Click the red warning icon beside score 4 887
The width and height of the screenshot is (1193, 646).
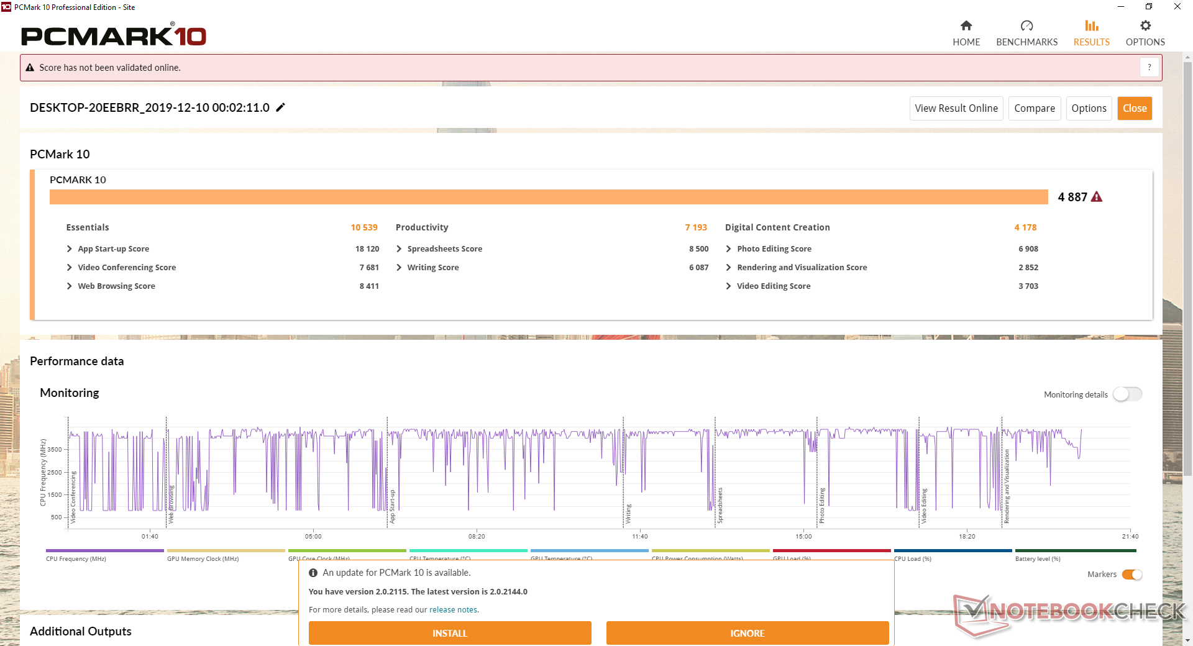pyautogui.click(x=1097, y=197)
